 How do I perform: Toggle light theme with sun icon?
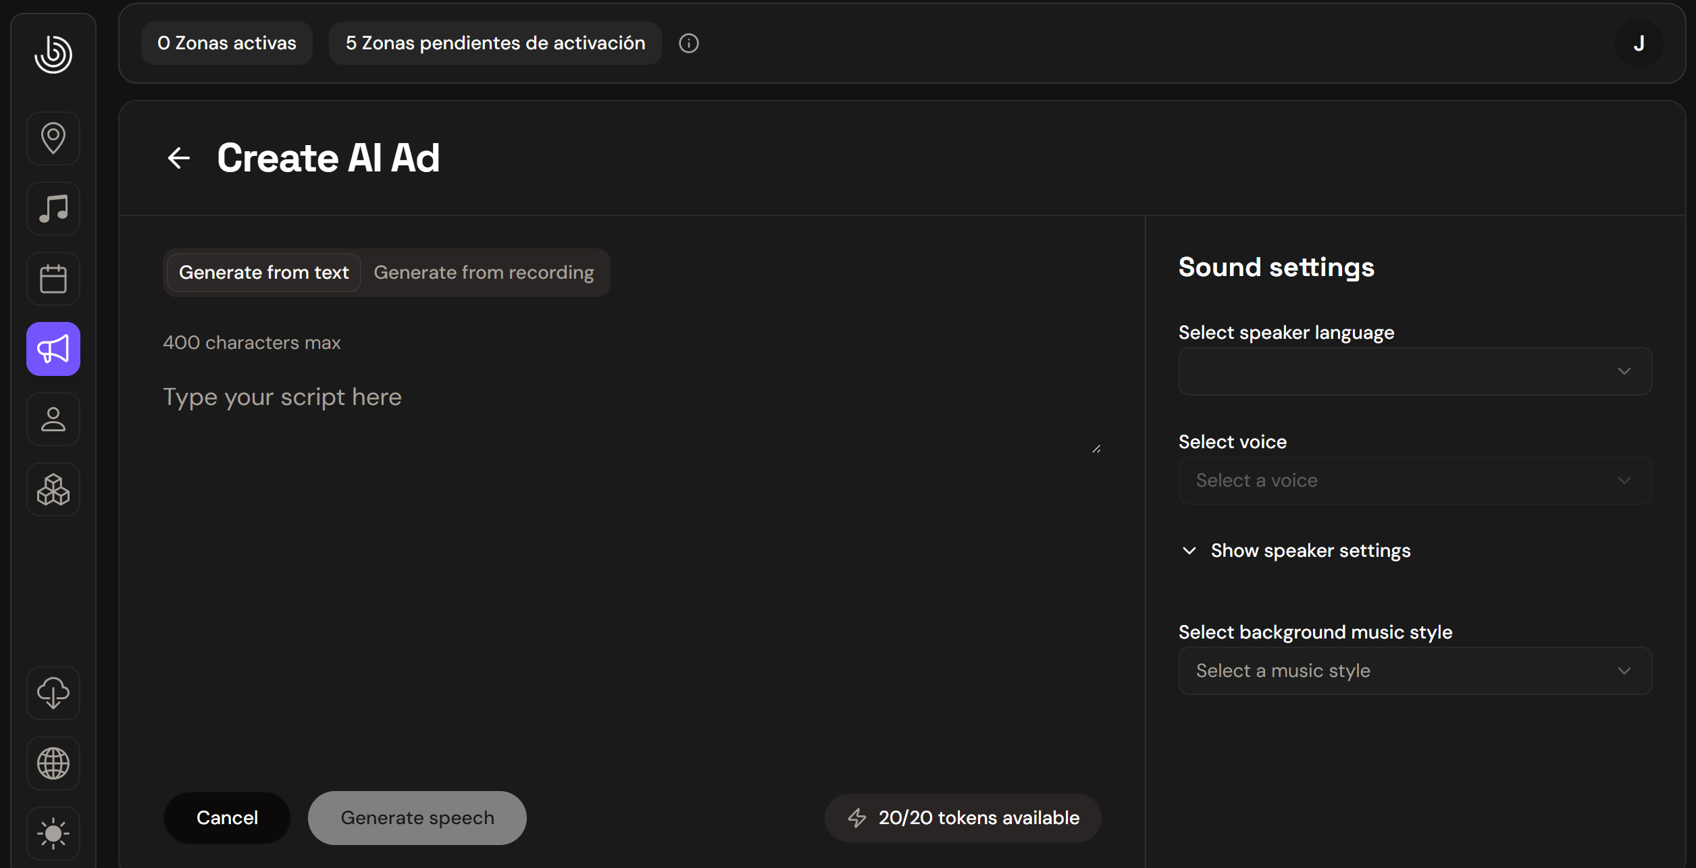pyautogui.click(x=53, y=834)
